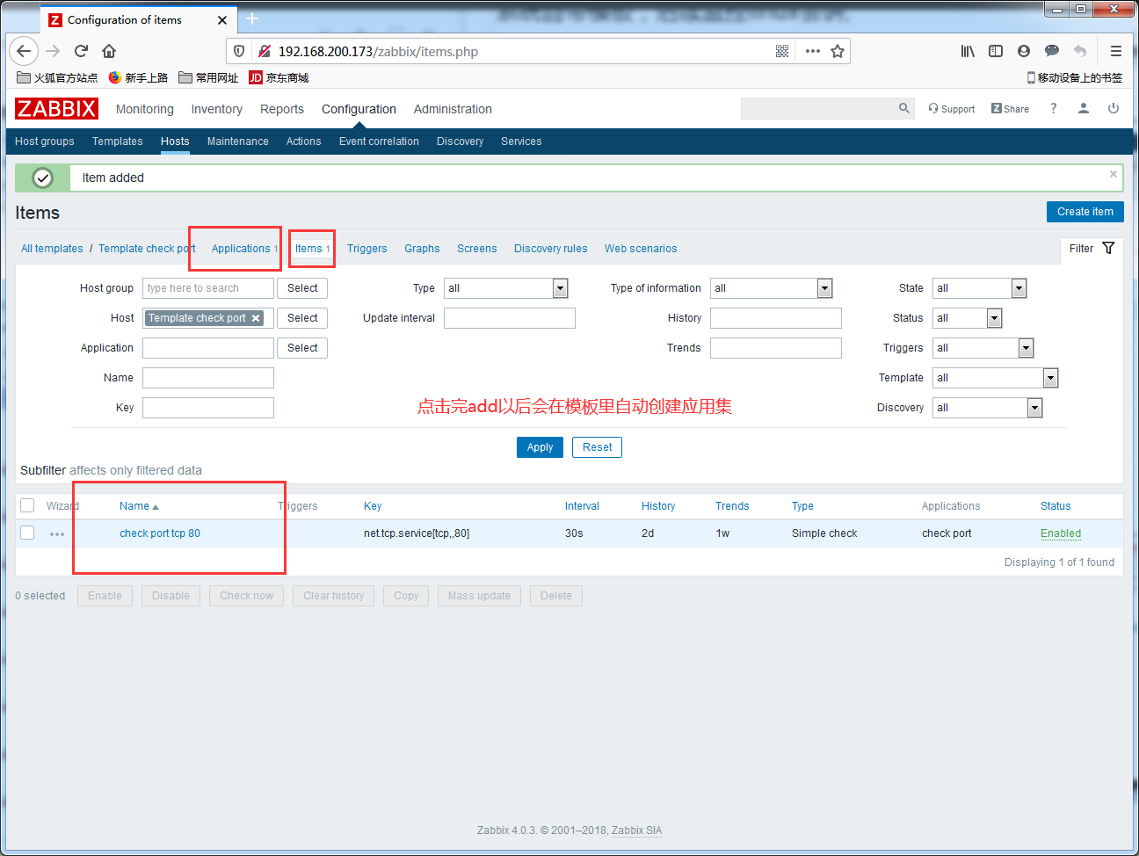This screenshot has height=856, width=1139.
Task: Open chat bubble icon in browser toolbar
Action: (x=1052, y=51)
